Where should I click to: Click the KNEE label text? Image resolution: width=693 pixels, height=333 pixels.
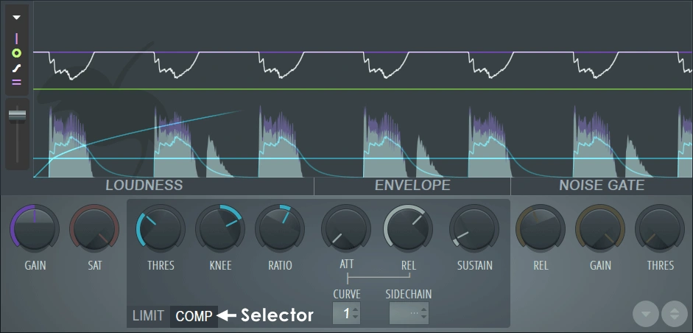point(220,265)
